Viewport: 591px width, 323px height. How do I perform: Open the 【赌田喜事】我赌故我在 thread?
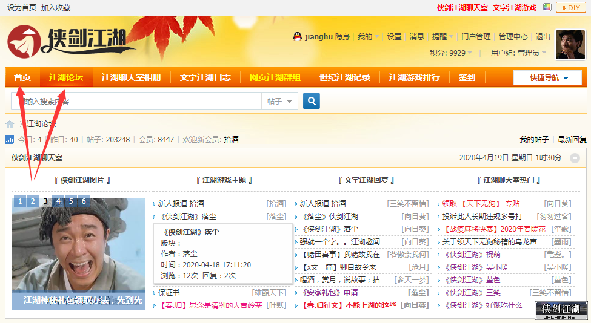tap(339, 255)
